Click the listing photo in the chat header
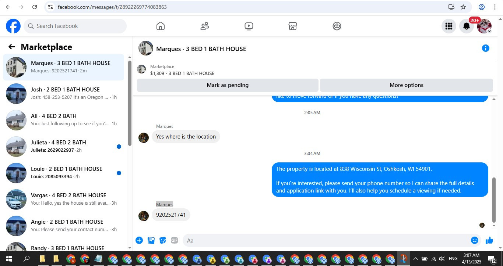The image size is (503, 266). [x=146, y=48]
